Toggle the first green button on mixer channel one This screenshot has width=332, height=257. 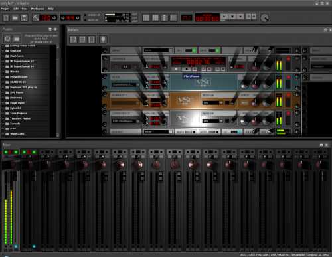(6, 152)
